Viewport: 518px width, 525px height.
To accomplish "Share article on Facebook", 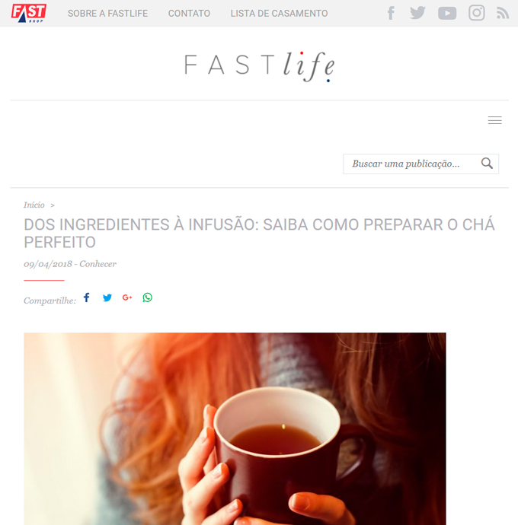I will [x=87, y=297].
